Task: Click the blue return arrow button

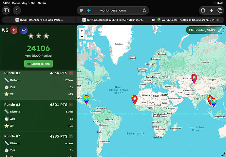Action: click(24, 30)
